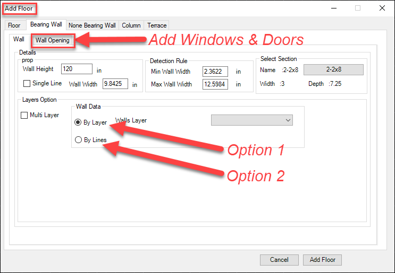This screenshot has height=273, width=395.
Task: Toggle the Multi Layer checkbox
Action: pos(24,115)
